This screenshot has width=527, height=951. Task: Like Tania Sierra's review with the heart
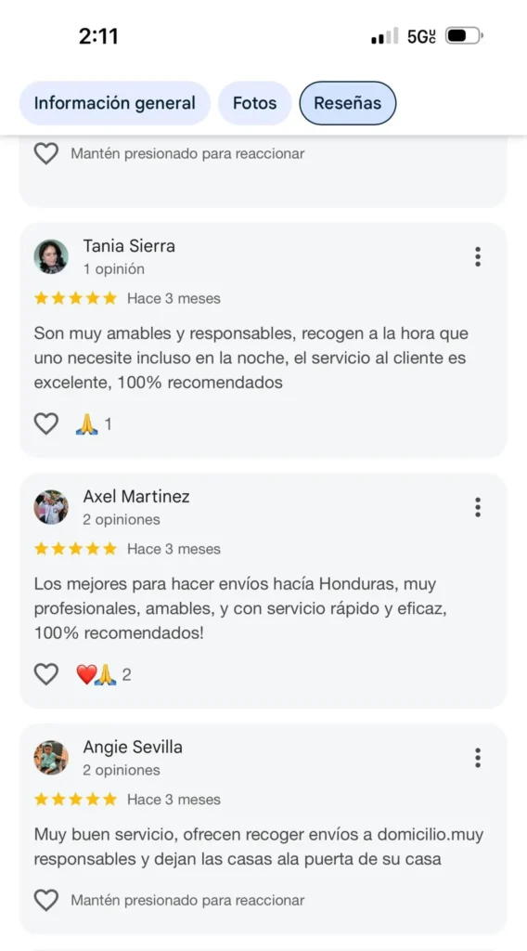pyautogui.click(x=46, y=423)
